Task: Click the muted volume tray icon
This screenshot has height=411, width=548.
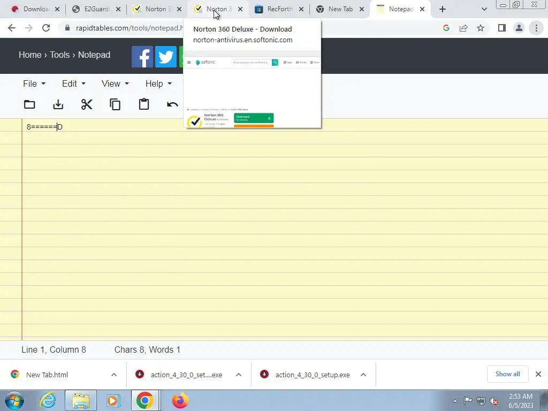Action: pos(494,401)
